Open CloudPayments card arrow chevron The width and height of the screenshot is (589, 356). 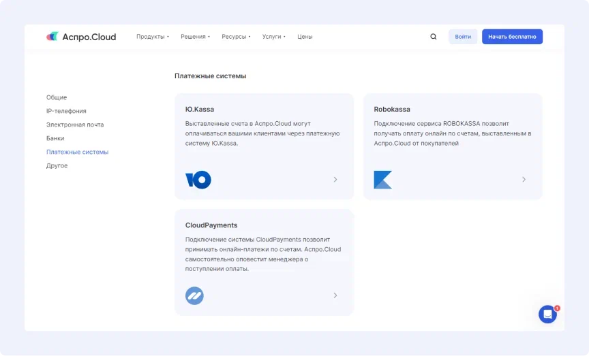335,295
